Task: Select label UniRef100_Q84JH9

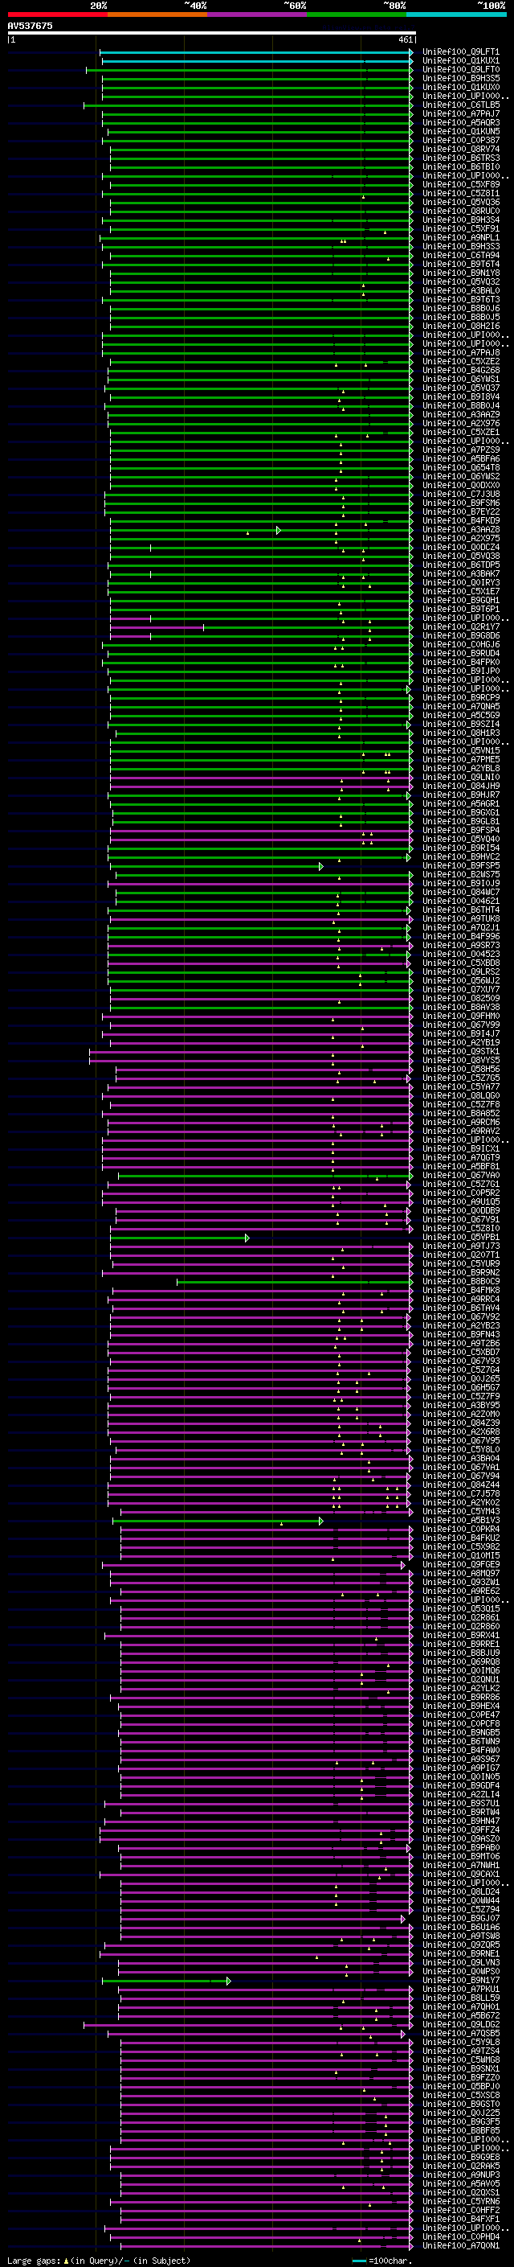Action: 461,785
